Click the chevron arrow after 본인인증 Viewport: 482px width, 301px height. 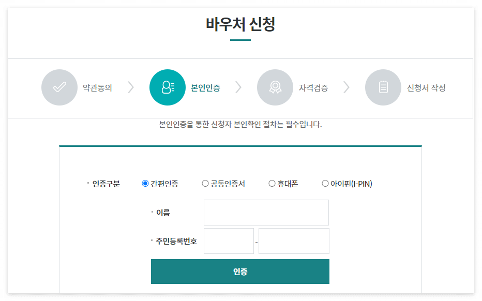[238, 87]
